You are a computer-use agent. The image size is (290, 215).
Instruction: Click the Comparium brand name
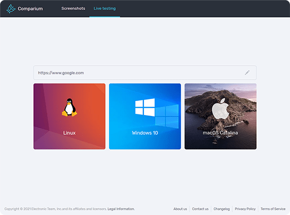(30, 8)
